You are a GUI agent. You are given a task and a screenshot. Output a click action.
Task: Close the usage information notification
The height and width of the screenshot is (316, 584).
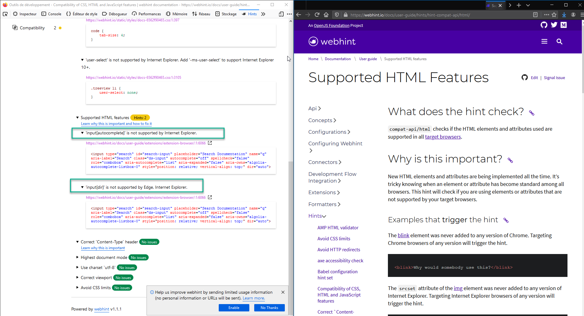[x=283, y=292]
